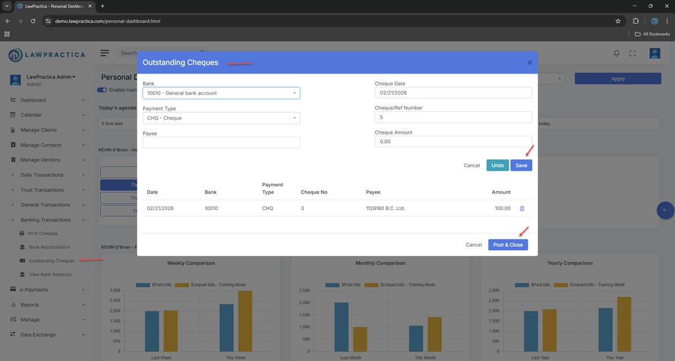Viewport: 675px width, 361px height.
Task: Open the Bank dropdown
Action: 221,93
